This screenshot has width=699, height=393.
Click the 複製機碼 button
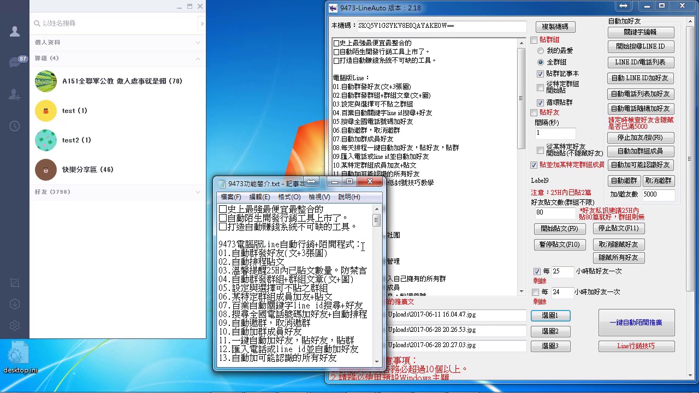click(x=555, y=27)
